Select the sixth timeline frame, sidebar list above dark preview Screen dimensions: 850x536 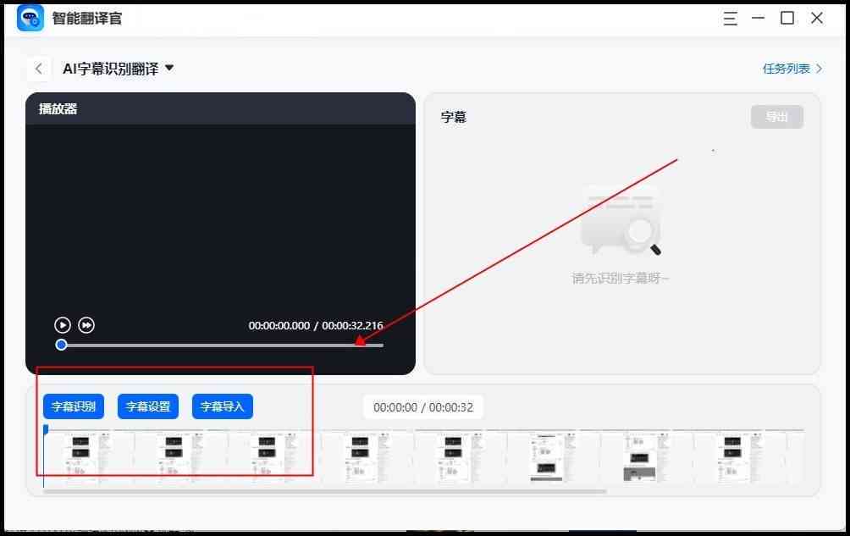554,458
